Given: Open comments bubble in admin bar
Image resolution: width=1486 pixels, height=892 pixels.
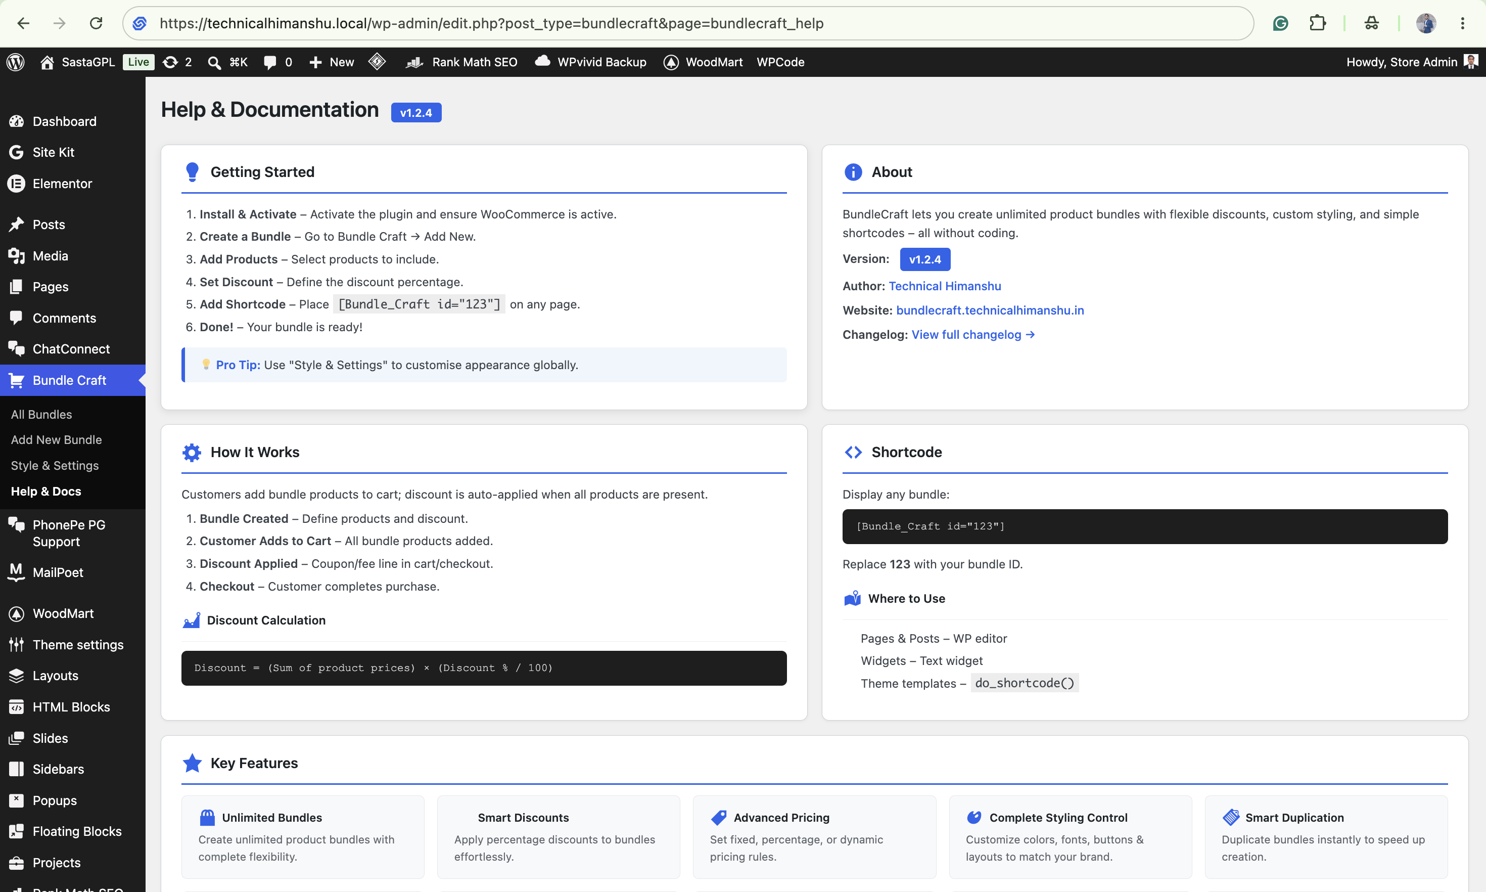Looking at the screenshot, I should click(x=278, y=62).
